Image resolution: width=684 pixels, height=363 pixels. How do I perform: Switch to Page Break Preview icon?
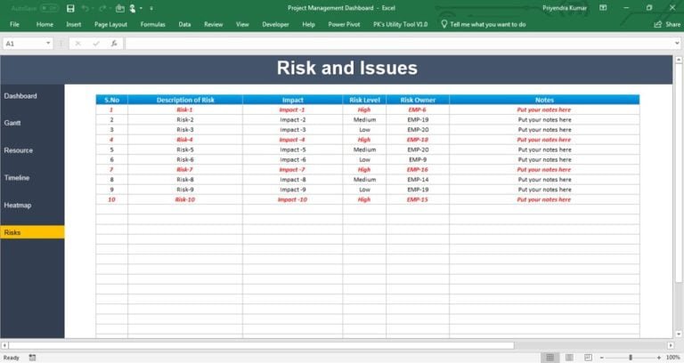(x=588, y=358)
